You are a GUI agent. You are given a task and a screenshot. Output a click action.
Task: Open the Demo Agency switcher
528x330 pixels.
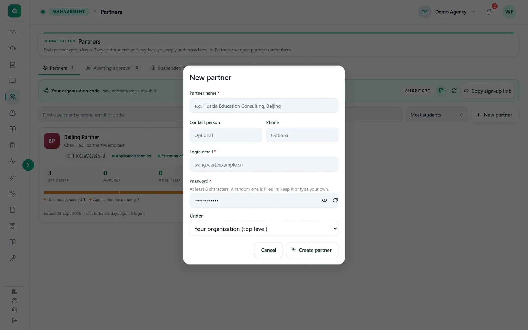[x=447, y=12]
